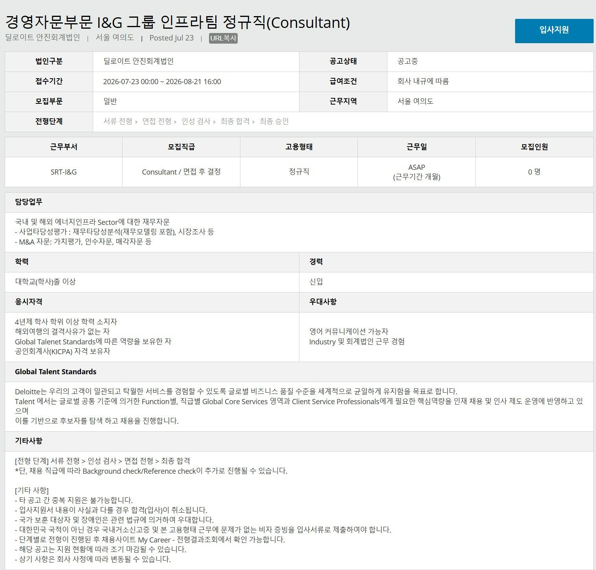Click the '서류 전형' stage step
Screen dimensions: 596x570
pyautogui.click(x=118, y=121)
